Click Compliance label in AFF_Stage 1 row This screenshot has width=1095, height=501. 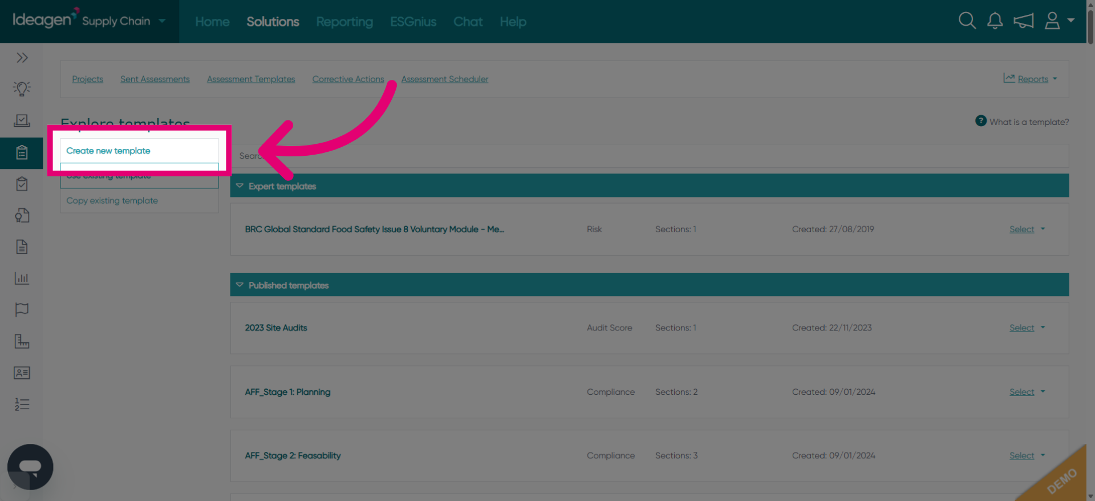click(x=610, y=392)
